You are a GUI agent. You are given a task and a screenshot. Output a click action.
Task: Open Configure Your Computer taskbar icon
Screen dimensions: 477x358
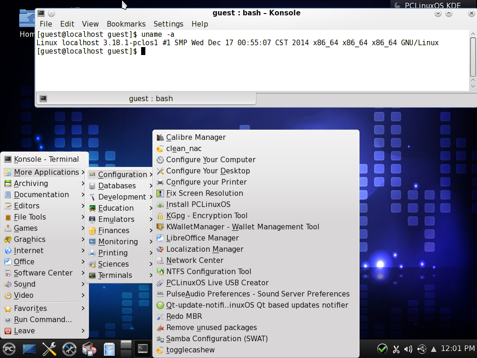click(69, 349)
